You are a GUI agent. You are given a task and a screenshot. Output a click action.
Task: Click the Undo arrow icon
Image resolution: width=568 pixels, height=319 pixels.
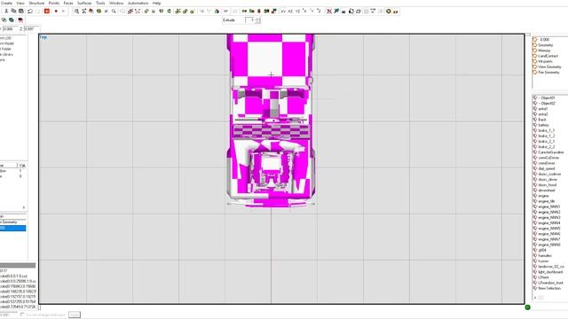point(30,12)
